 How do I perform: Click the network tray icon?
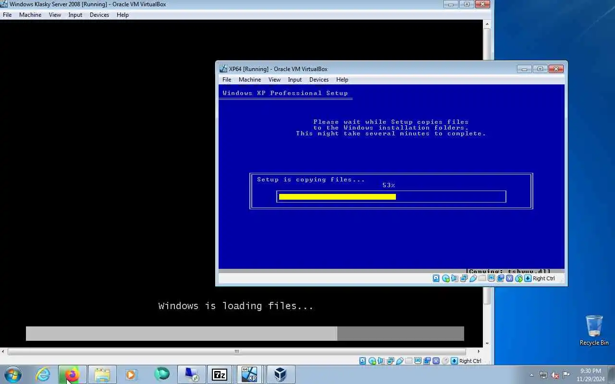point(543,375)
